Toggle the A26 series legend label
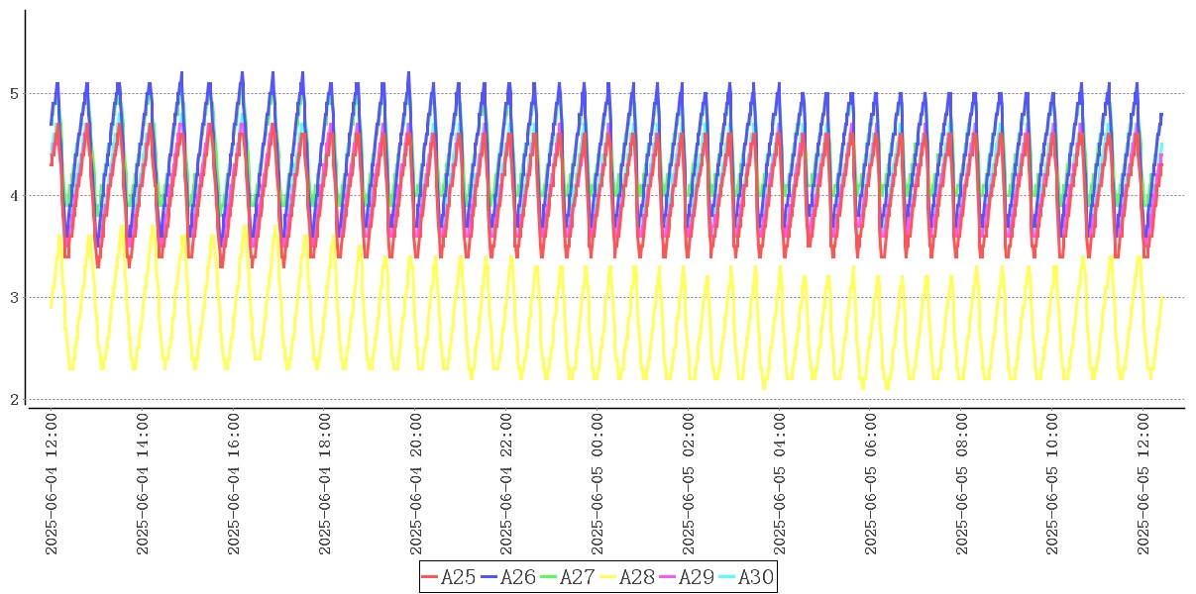 coord(517,577)
